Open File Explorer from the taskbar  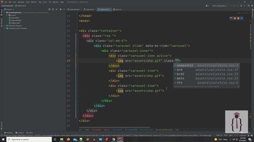(x=62, y=139)
